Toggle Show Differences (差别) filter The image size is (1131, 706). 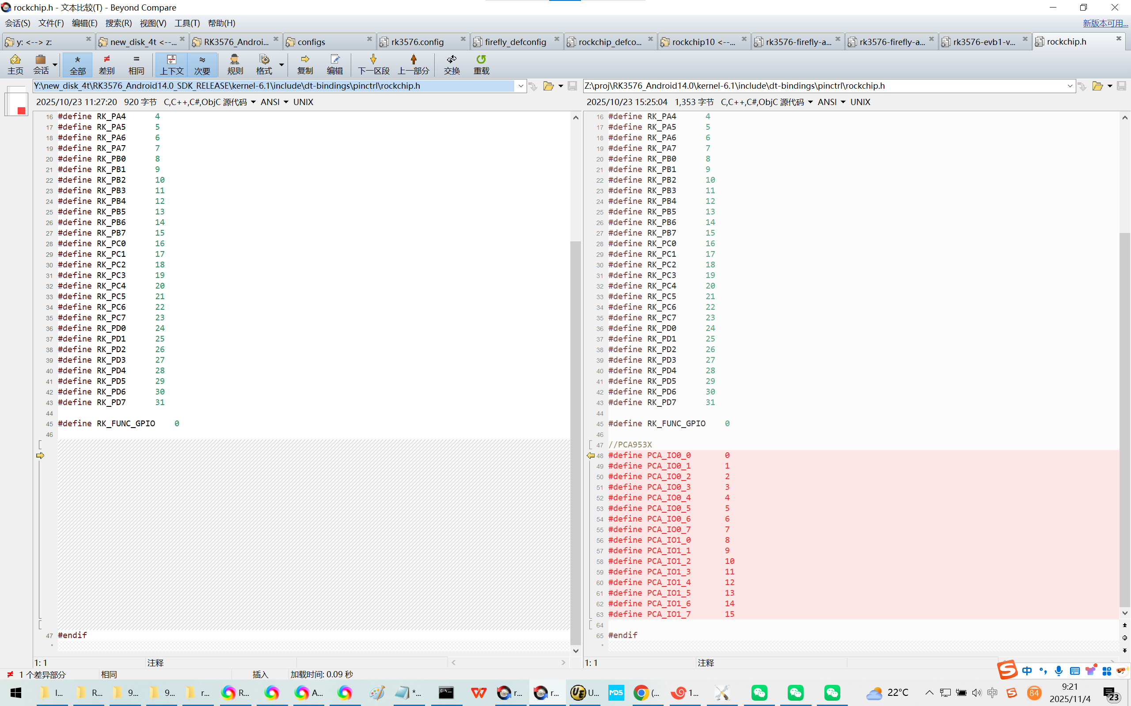click(x=106, y=64)
